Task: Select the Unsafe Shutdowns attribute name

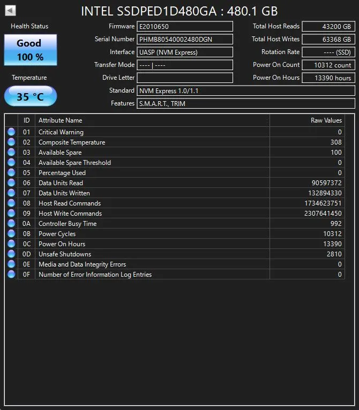Action: point(65,254)
